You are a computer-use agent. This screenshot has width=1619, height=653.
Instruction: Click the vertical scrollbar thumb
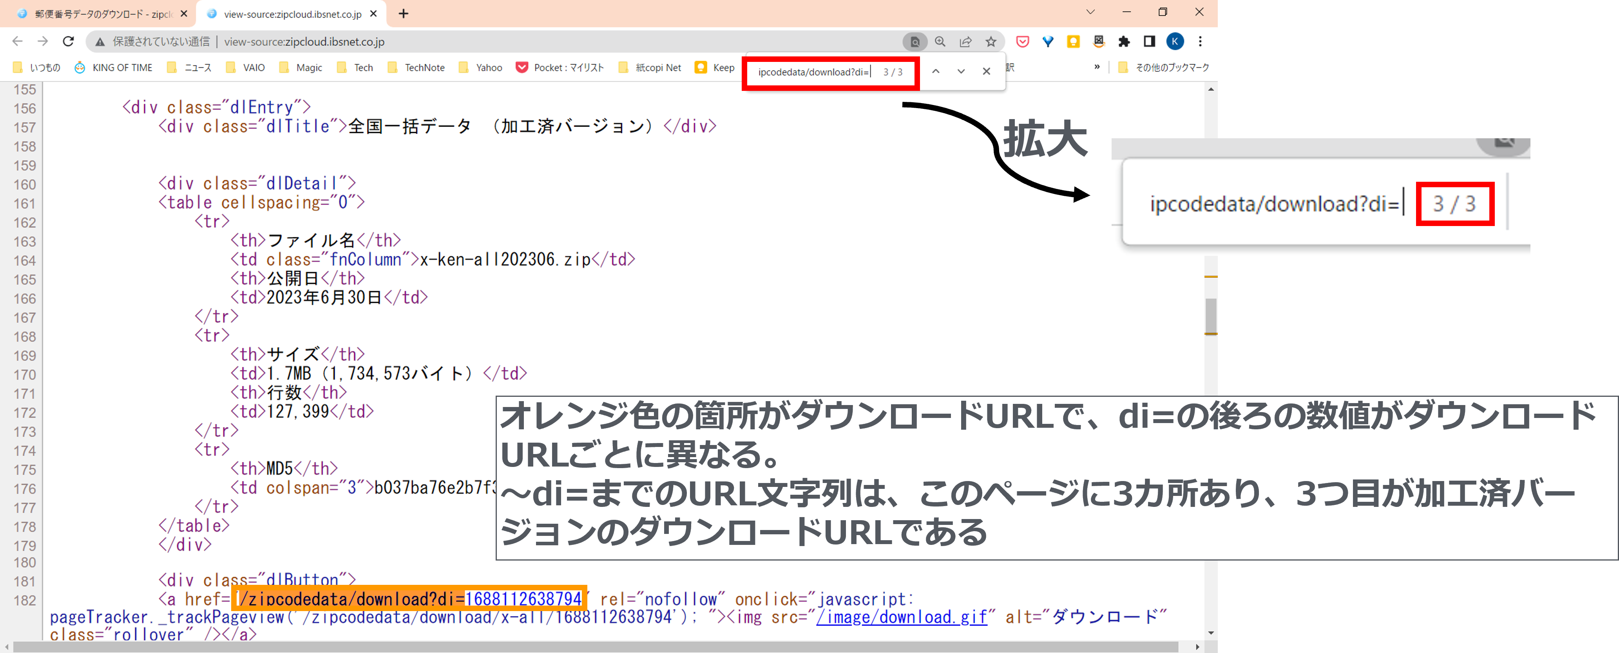tap(1210, 316)
